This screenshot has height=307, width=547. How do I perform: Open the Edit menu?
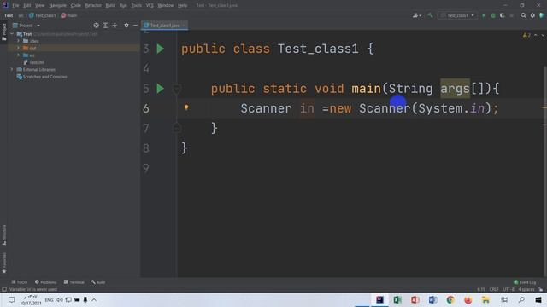[x=27, y=6]
